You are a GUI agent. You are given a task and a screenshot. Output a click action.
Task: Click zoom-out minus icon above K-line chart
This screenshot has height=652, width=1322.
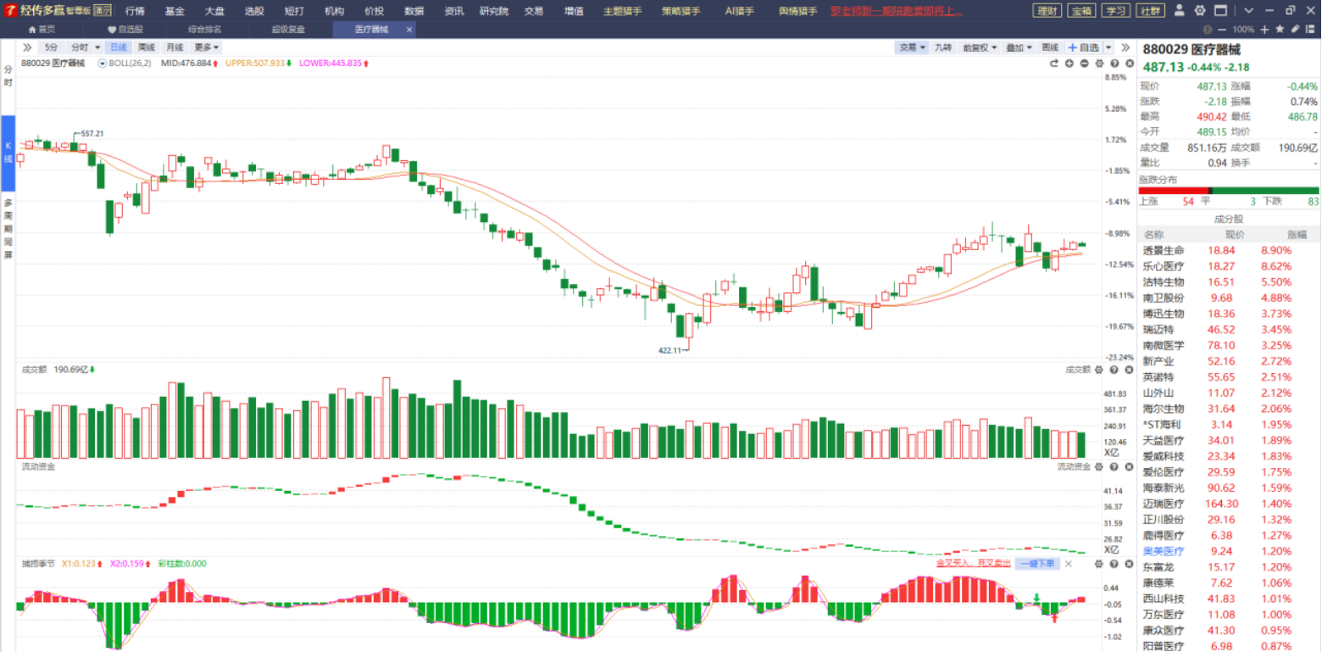(1084, 64)
